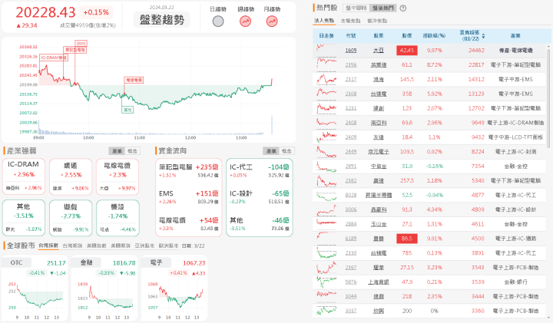Image resolution: width=553 pixels, height=323 pixels.
Task: Click the EMS event marker on the index chart
Action: pos(81,43)
